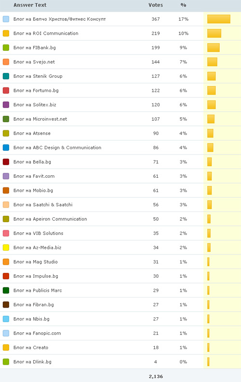Select the Блог на Microinvest.net answer text
Image resolution: width=241 pixels, height=382 pixels.
[40, 119]
